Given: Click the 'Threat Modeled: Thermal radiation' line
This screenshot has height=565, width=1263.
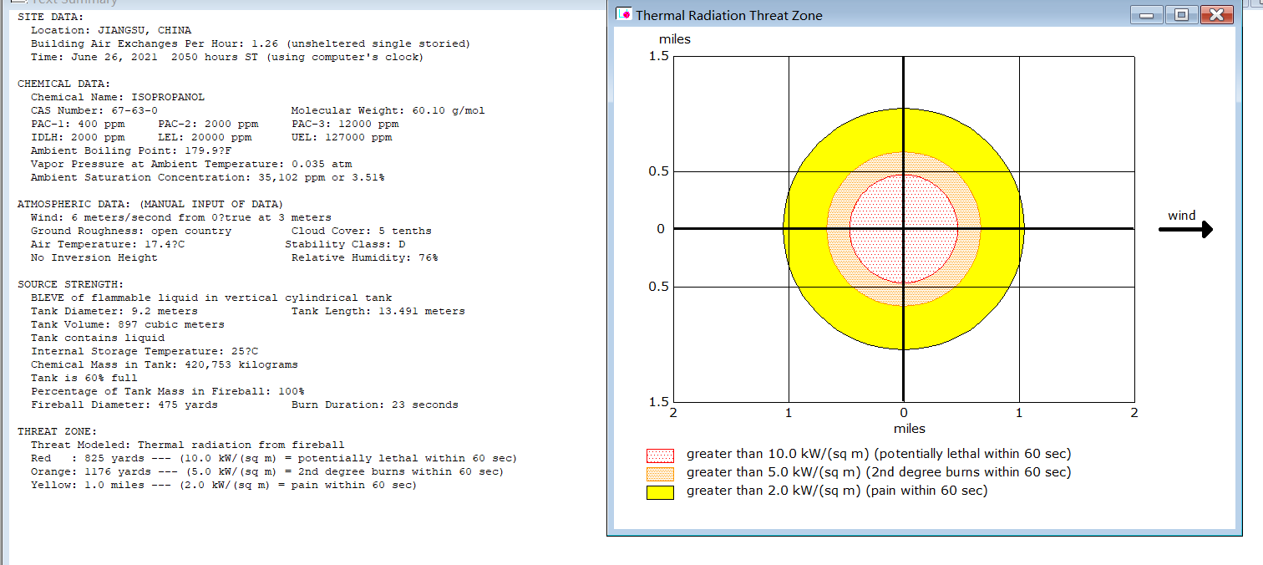Looking at the screenshot, I should coord(188,445).
